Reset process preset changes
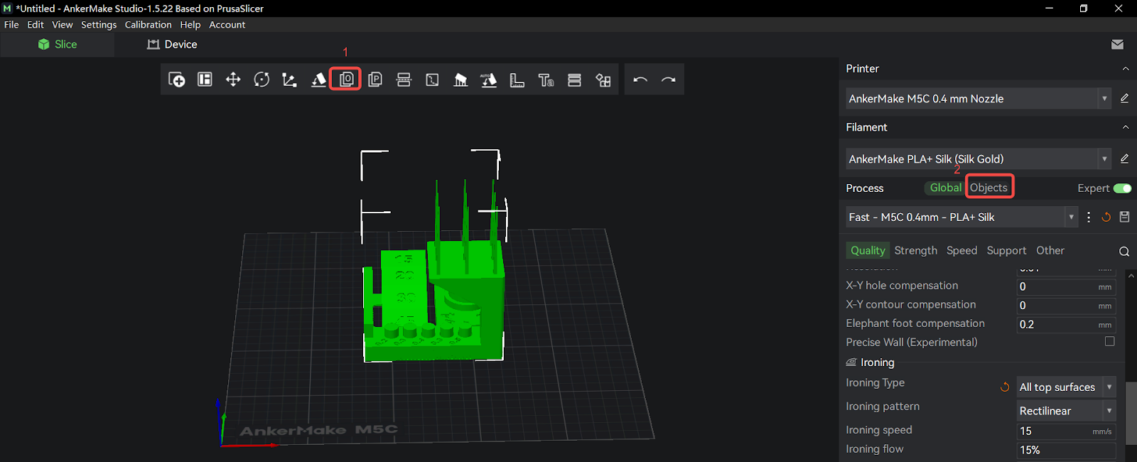1137x462 pixels. [x=1106, y=217]
